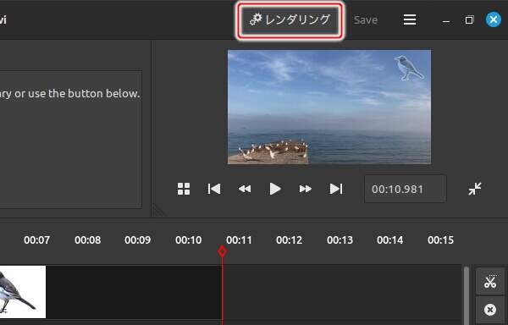508x325 pixels.
Task: Click the video preview image
Action: pyautogui.click(x=329, y=107)
